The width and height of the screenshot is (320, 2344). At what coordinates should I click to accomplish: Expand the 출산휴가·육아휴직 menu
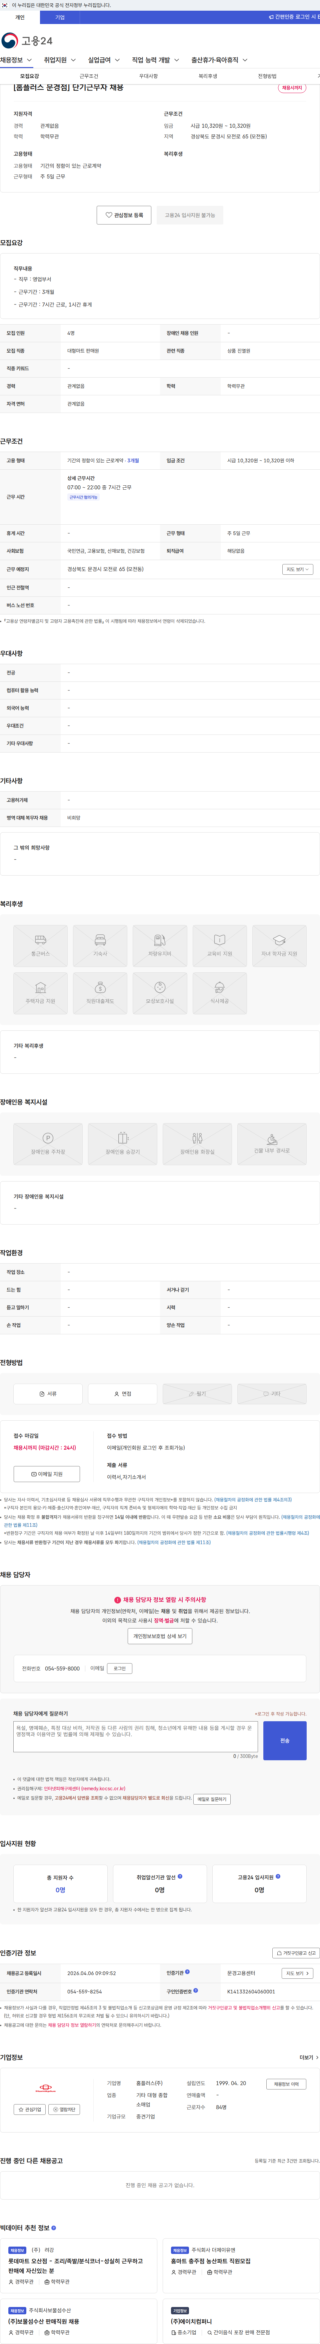coord(219,60)
